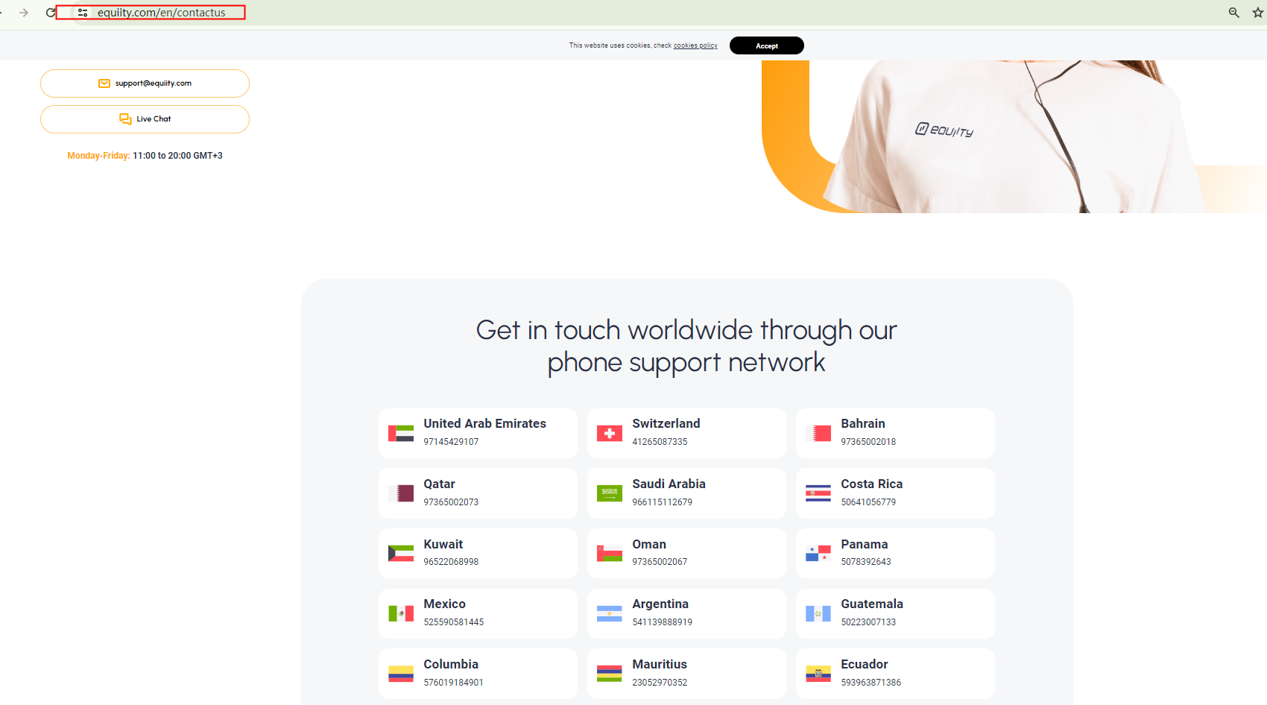The width and height of the screenshot is (1267, 705).
Task: Click the Ecuador flag icon
Action: point(818,674)
